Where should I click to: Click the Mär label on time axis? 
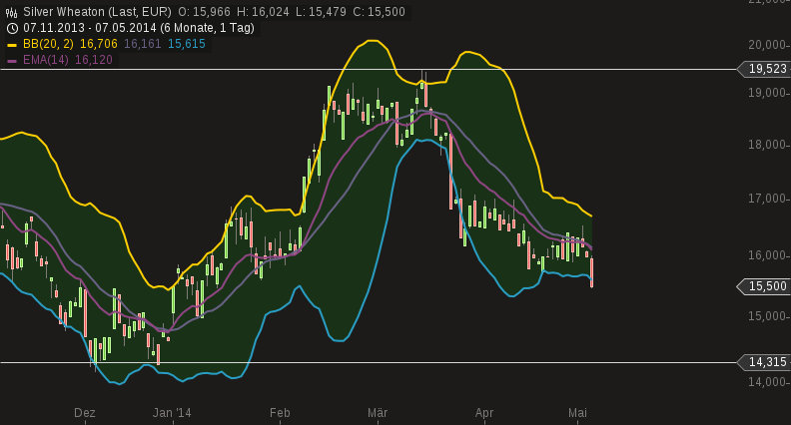pos(378,412)
